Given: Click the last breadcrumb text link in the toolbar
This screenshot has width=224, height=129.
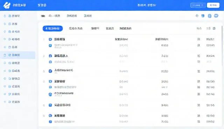Looking at the screenshot, I should click(87, 16).
